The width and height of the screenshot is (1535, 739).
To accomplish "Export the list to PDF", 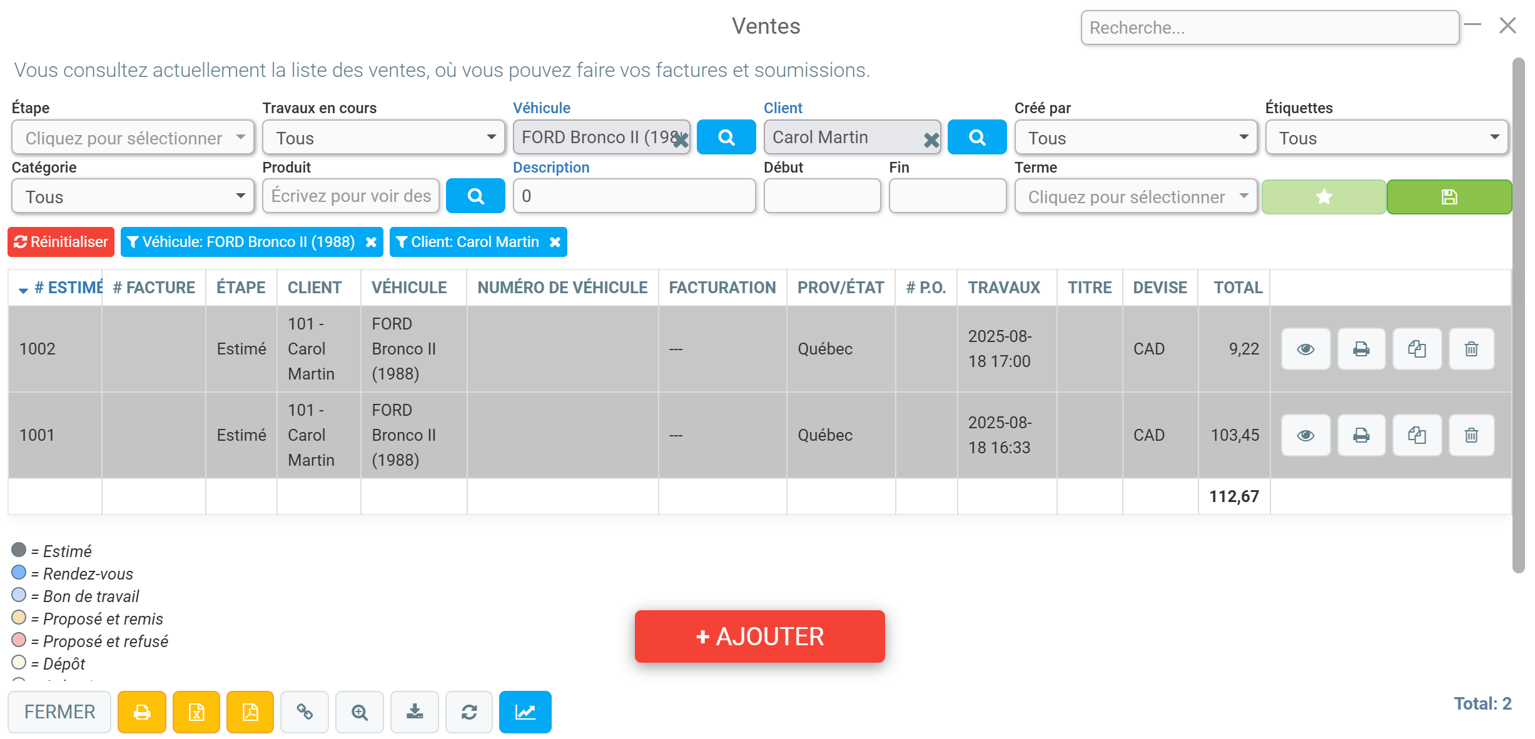I will pyautogui.click(x=250, y=712).
